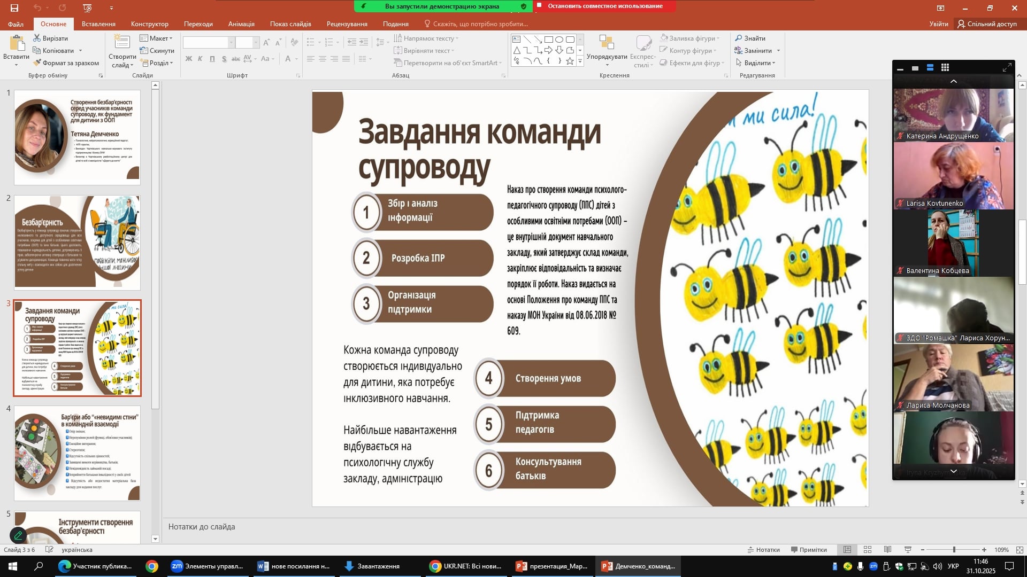Viewport: 1027px width, 577px height.
Task: Open the Design (Конструктор) ribbon tab
Action: pyautogui.click(x=150, y=24)
